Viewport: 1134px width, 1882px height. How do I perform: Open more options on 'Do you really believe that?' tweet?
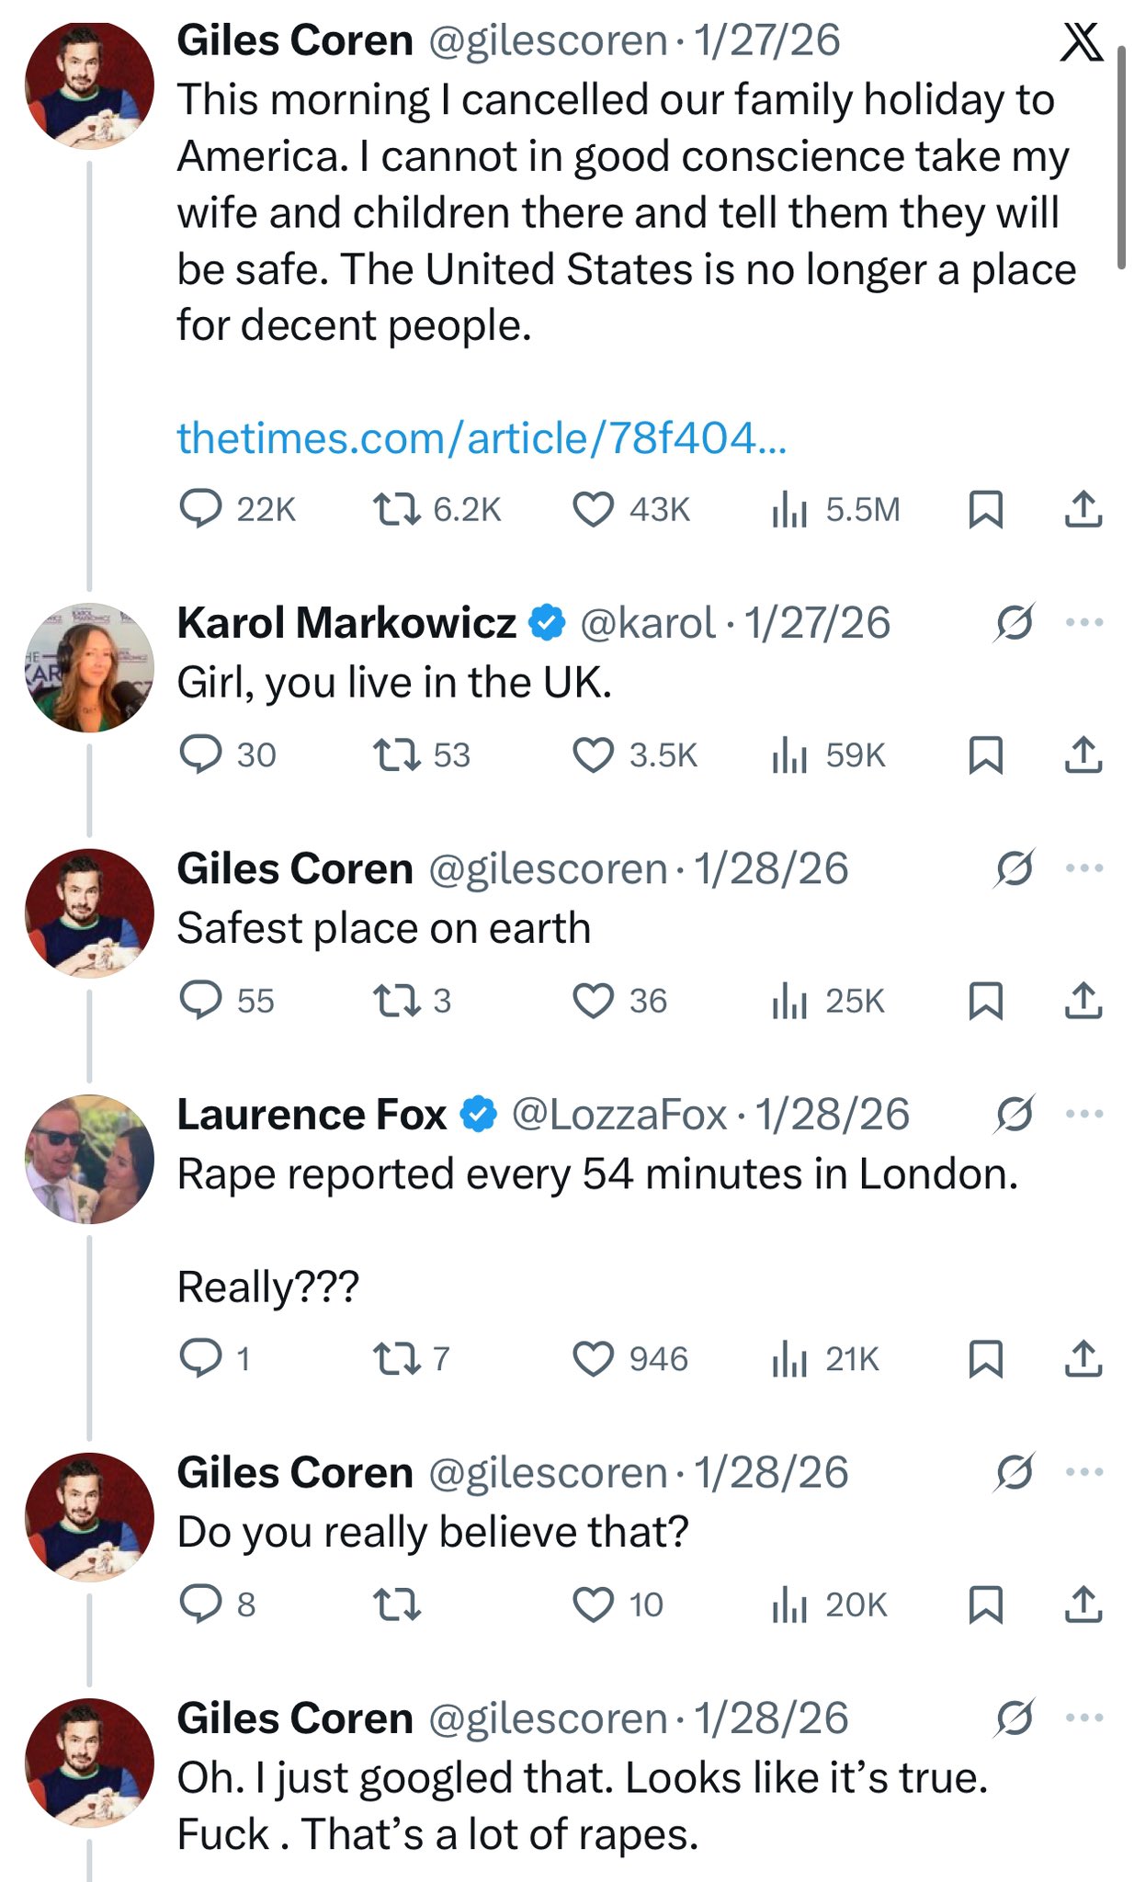pos(1084,1471)
